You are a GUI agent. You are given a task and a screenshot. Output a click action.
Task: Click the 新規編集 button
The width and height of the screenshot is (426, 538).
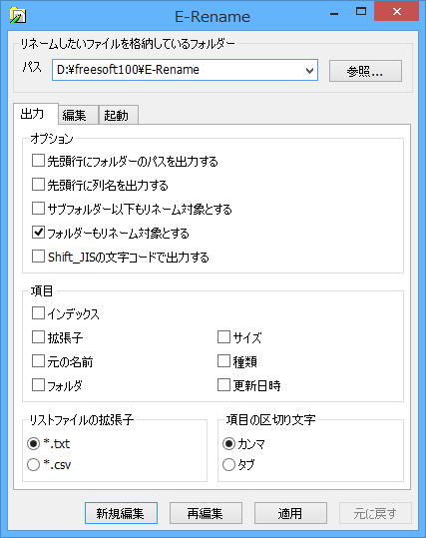pos(121,513)
